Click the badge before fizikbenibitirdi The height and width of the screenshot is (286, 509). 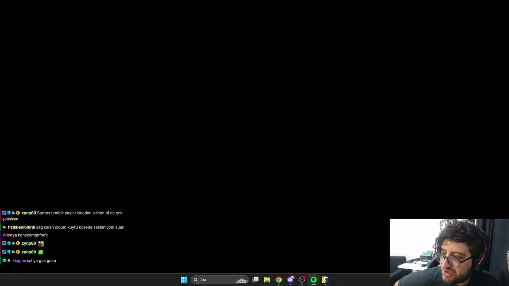tap(4, 227)
